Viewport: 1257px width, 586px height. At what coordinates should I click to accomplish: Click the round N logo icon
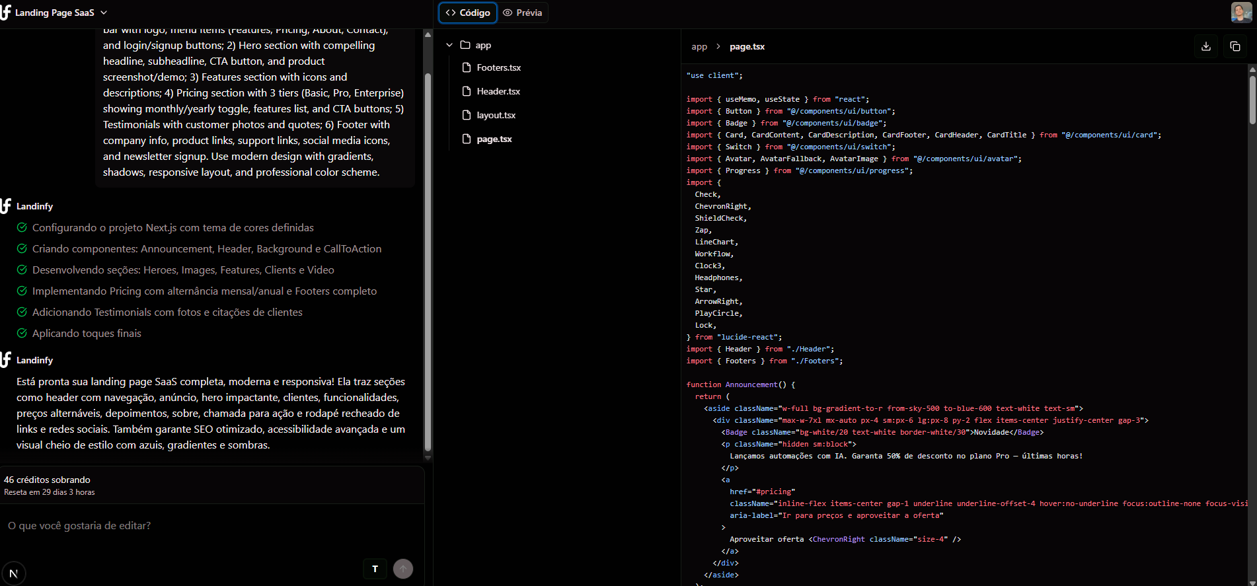tap(14, 573)
